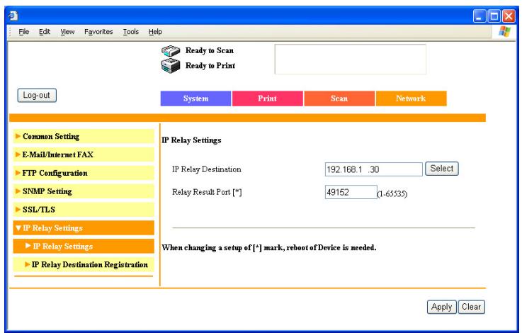Image resolution: width=522 pixels, height=333 pixels.
Task: Click the 'Relay Result Port [*]' label
Action: point(207,192)
